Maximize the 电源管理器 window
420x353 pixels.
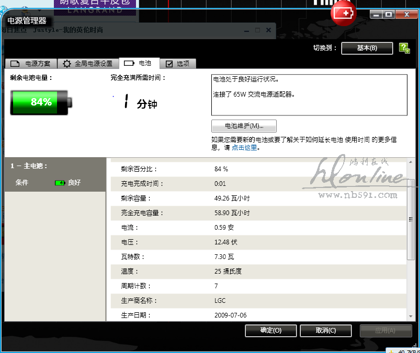(388, 15)
